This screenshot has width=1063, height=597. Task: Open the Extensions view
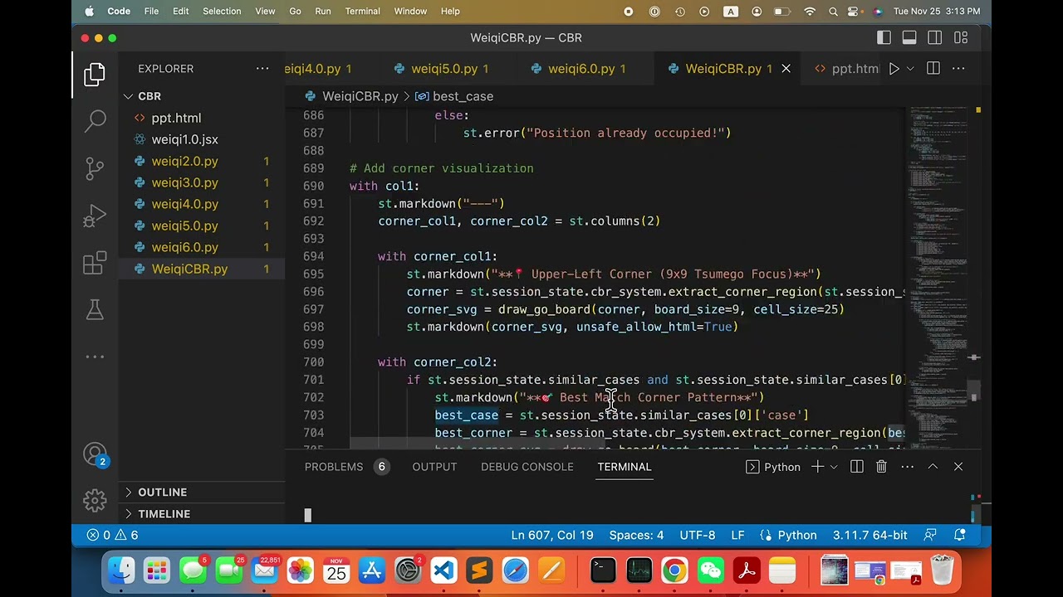[95, 263]
